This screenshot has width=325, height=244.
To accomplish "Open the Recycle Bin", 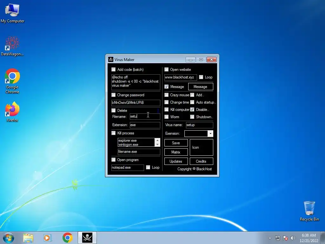I will point(309,211).
